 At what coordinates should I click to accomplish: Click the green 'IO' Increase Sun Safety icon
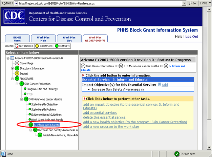35,130
